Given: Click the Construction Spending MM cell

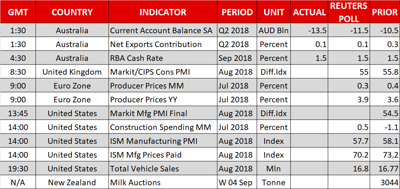Looking at the screenshot, I should click(x=161, y=127).
